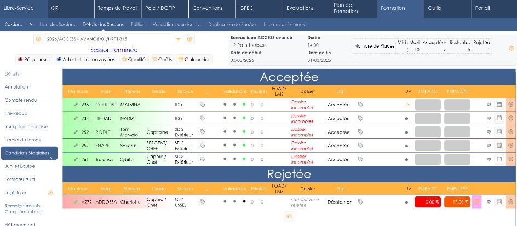Go to the next session arrow
The width and height of the screenshot is (517, 226).
point(189,39)
